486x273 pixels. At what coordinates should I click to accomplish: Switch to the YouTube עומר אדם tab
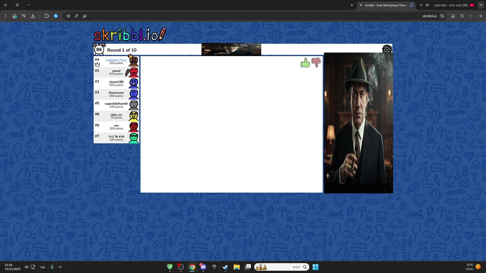point(447,5)
